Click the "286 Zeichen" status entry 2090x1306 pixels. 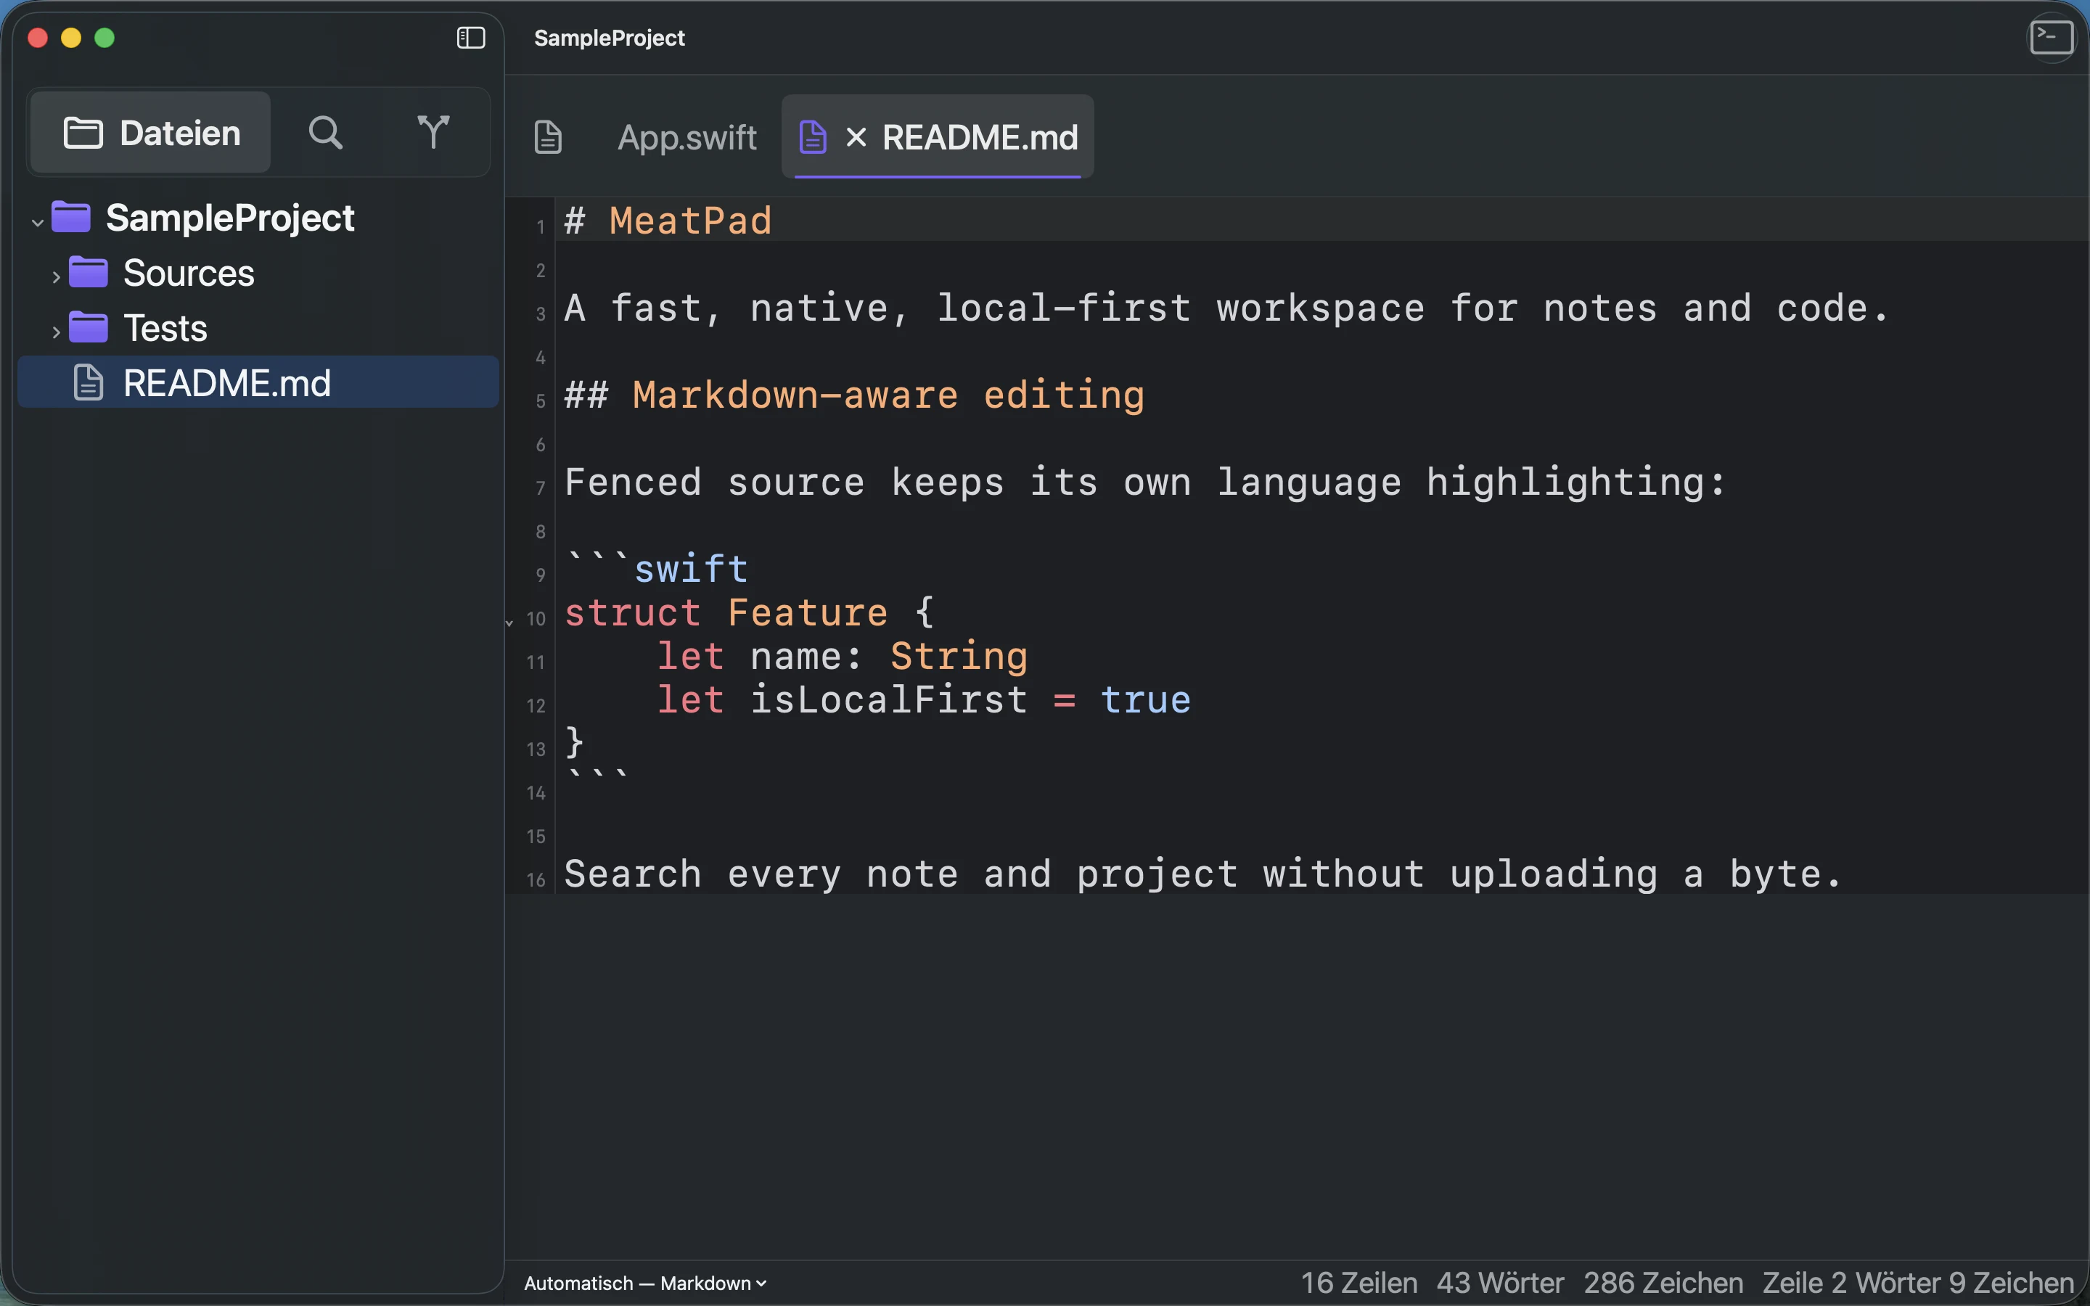coord(1663,1284)
